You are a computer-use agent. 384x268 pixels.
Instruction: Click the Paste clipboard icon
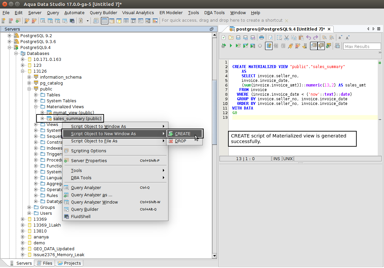(x=301, y=37)
